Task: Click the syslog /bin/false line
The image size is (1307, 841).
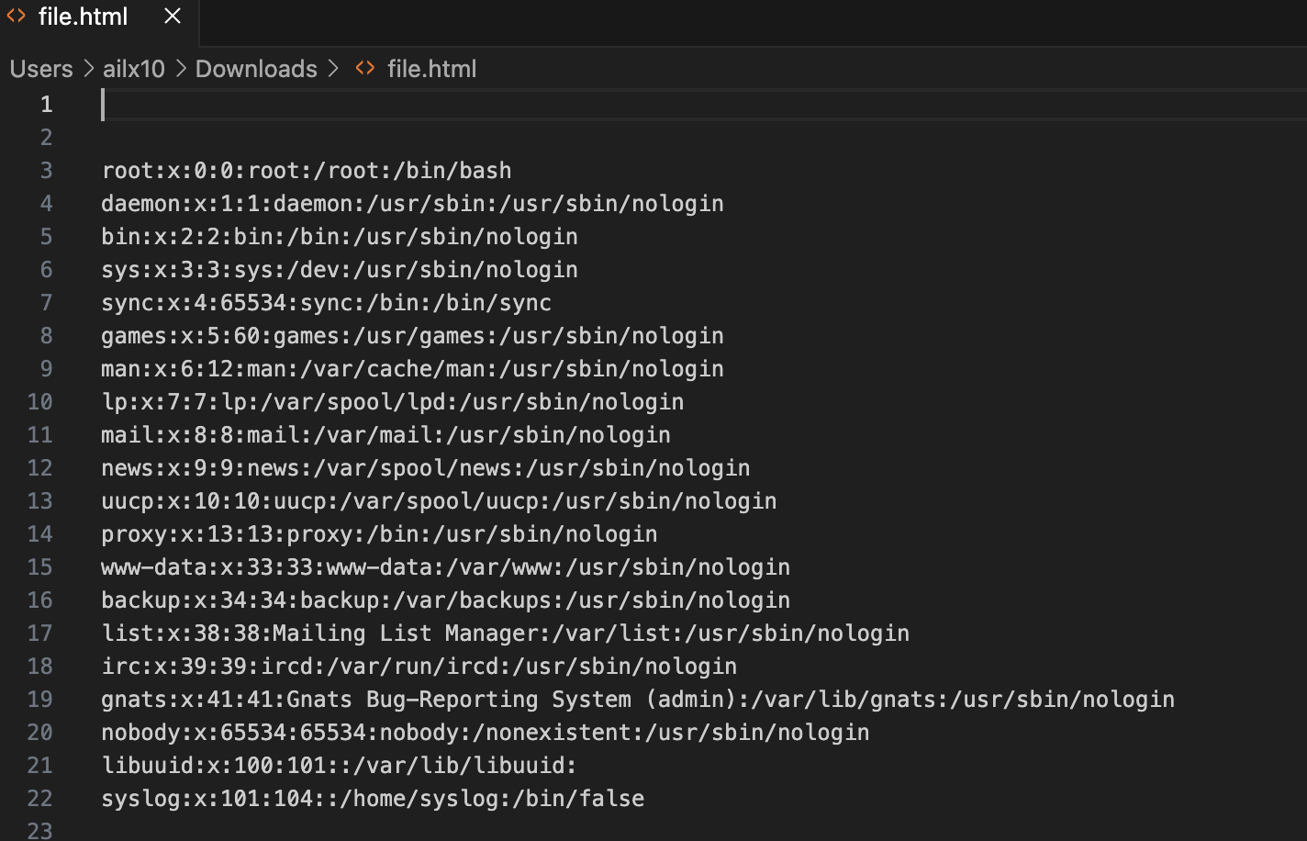Action: pyautogui.click(x=373, y=799)
